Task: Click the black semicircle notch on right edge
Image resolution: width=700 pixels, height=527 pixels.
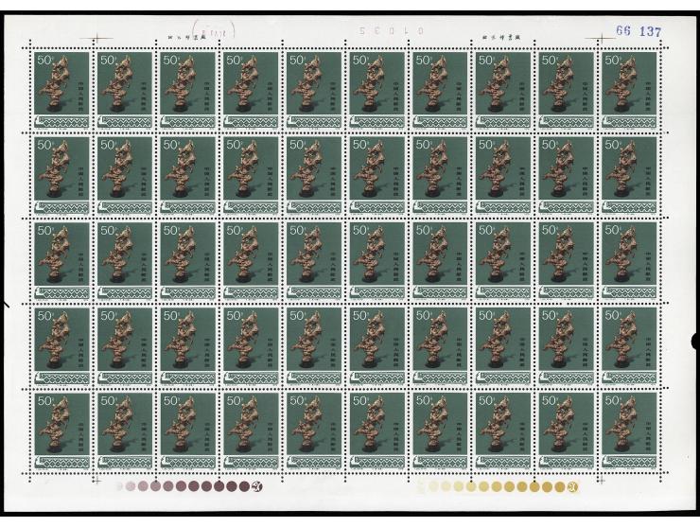Action: pyautogui.click(x=695, y=342)
